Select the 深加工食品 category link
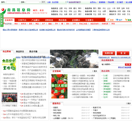This screenshot has height=132, width=132. 83,24
